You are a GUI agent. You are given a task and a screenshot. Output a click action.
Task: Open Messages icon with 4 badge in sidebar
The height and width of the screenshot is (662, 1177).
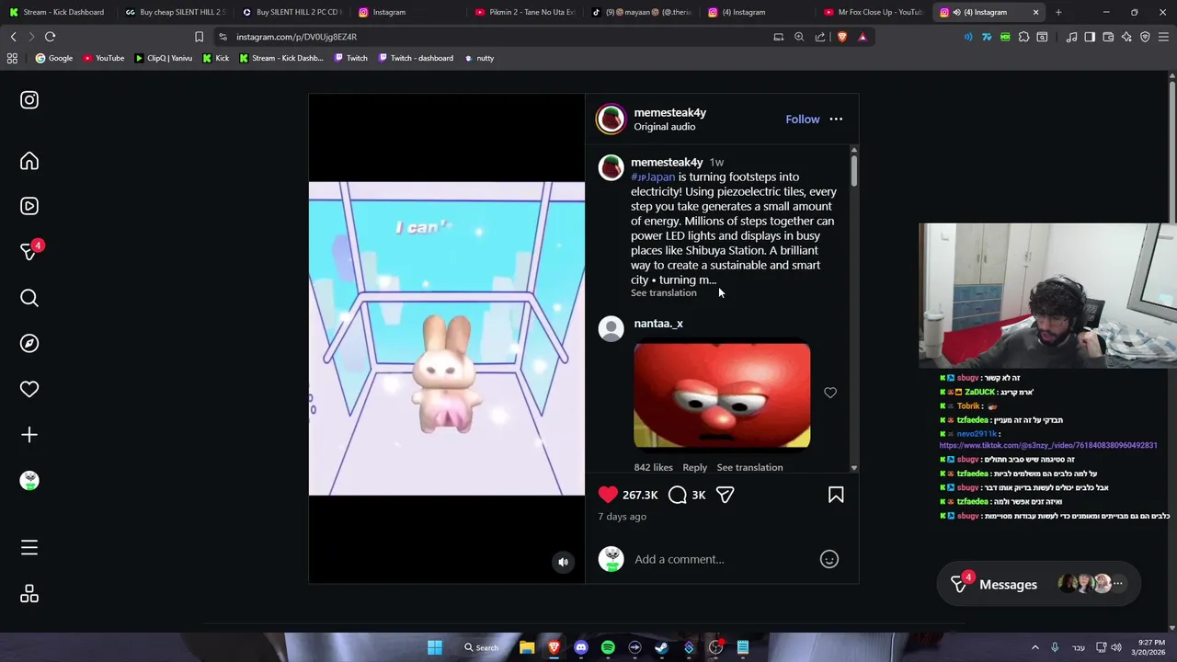click(x=29, y=252)
